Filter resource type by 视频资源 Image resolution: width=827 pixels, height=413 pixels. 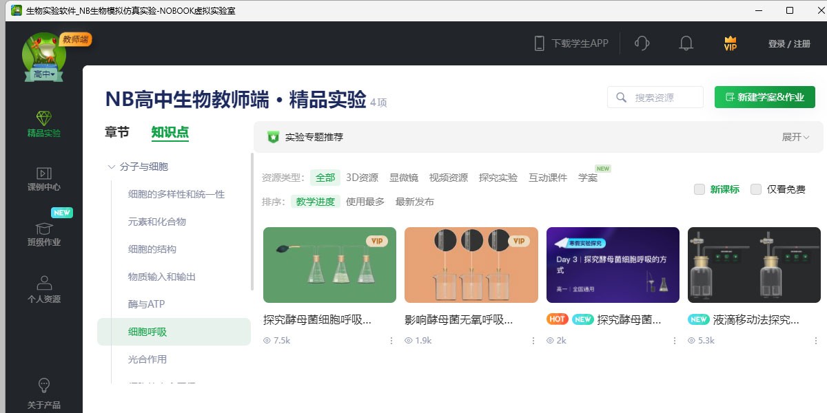[x=449, y=178]
